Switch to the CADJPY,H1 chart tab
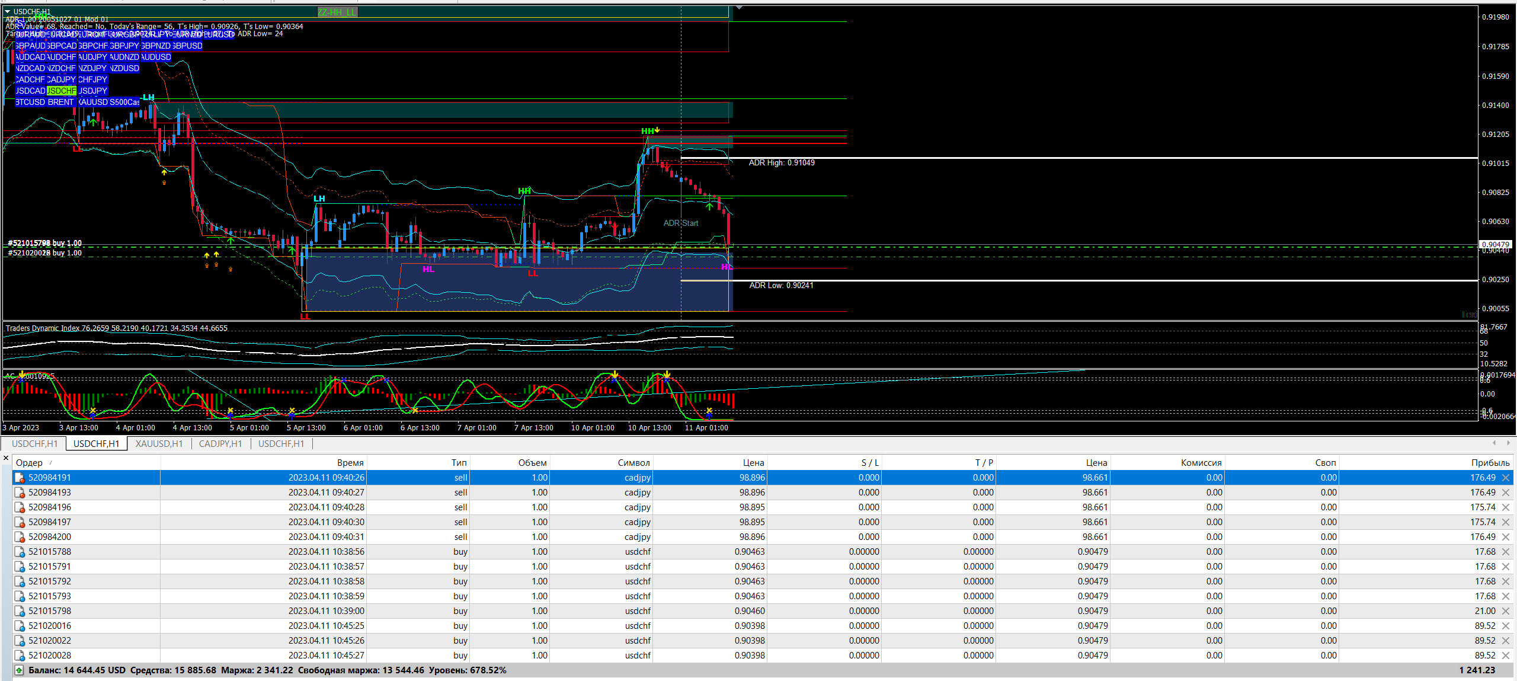This screenshot has height=681, width=1517. click(220, 444)
